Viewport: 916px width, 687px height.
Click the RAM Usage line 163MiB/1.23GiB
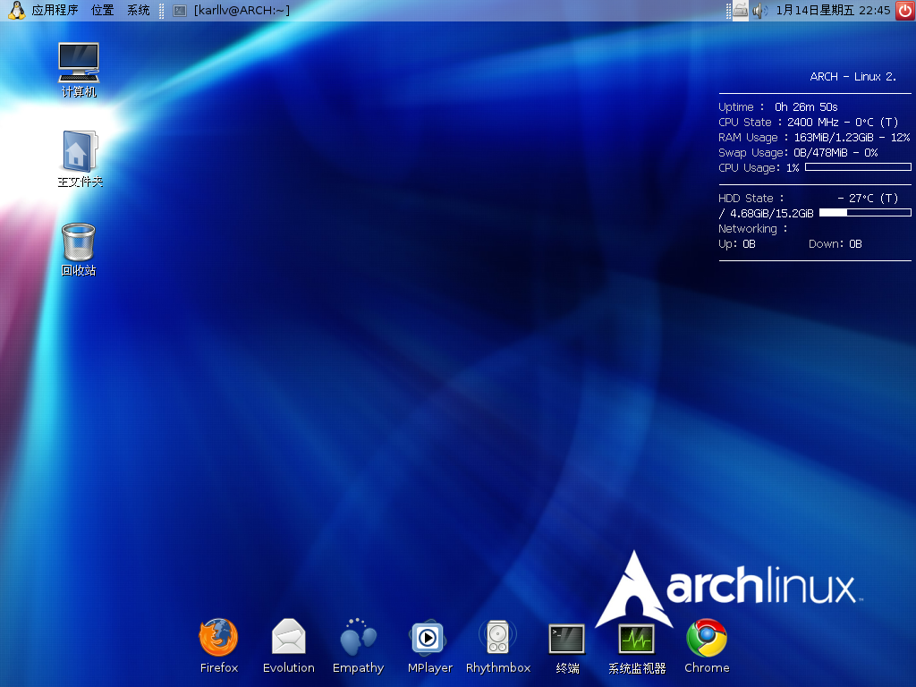814,137
